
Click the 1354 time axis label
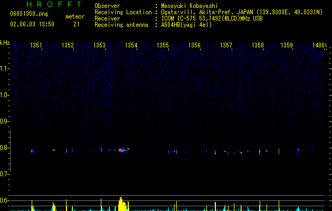tap(131, 45)
